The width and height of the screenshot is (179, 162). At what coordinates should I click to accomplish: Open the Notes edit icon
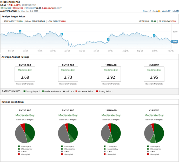(150, 11)
